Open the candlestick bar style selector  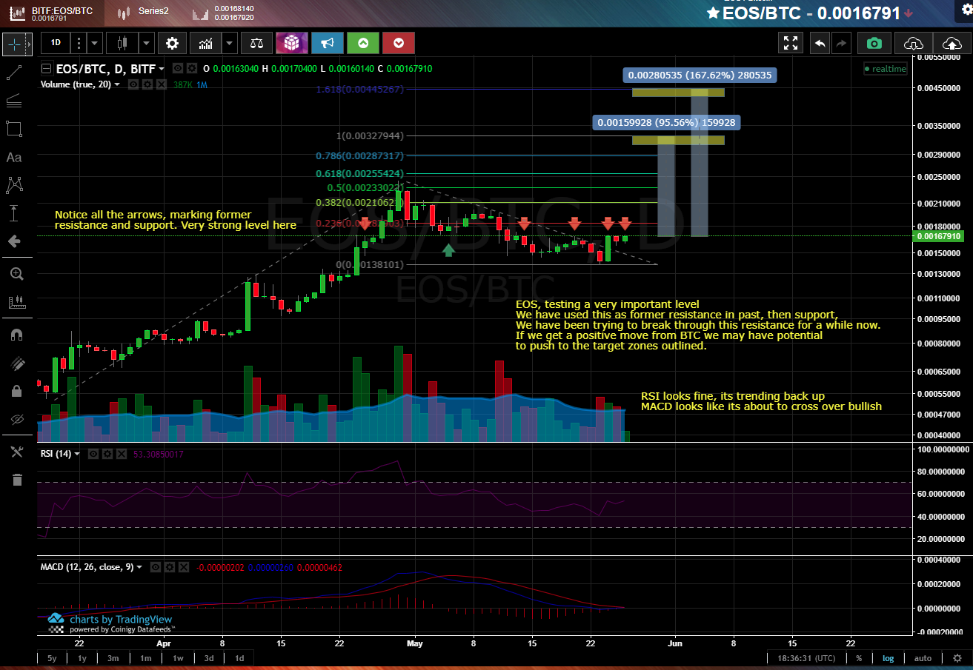(122, 43)
